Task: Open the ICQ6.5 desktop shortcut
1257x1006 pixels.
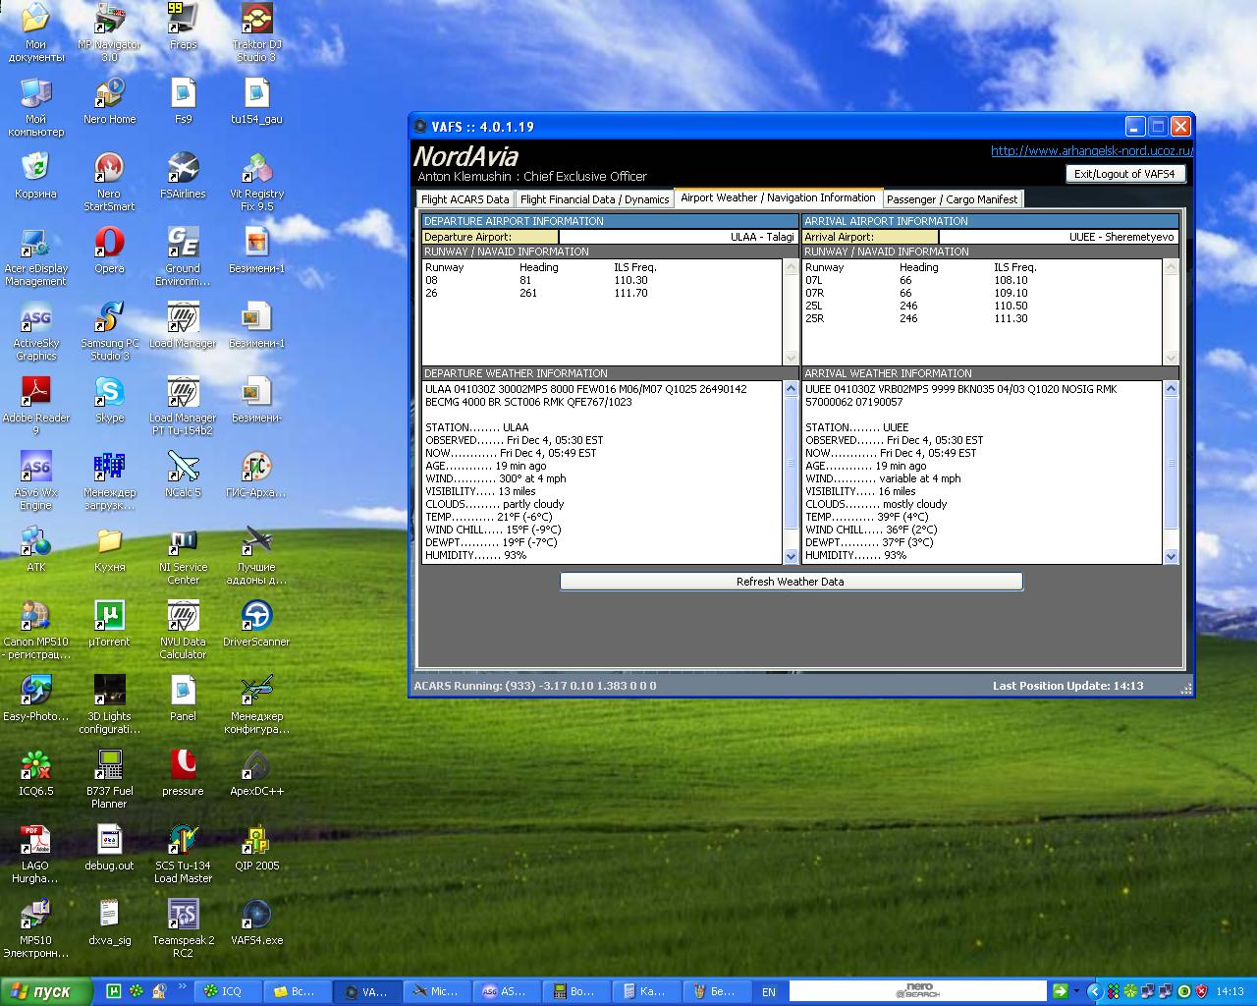Action: (x=35, y=773)
